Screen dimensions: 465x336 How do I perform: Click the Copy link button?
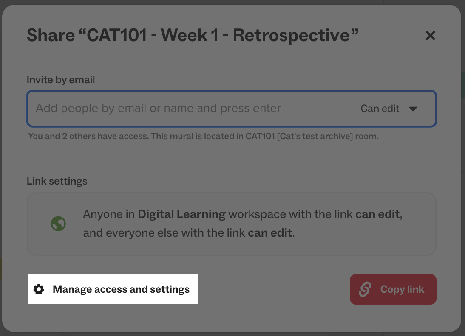coord(393,289)
